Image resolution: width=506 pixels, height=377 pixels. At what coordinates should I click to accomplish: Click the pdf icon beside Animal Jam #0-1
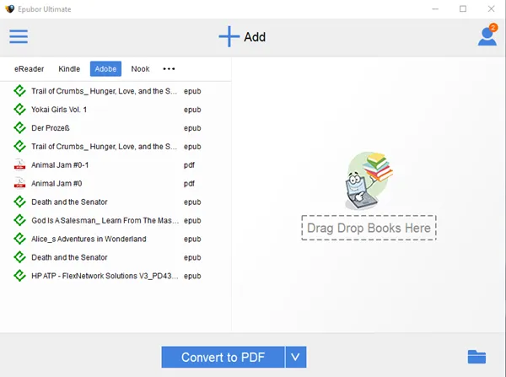point(19,164)
